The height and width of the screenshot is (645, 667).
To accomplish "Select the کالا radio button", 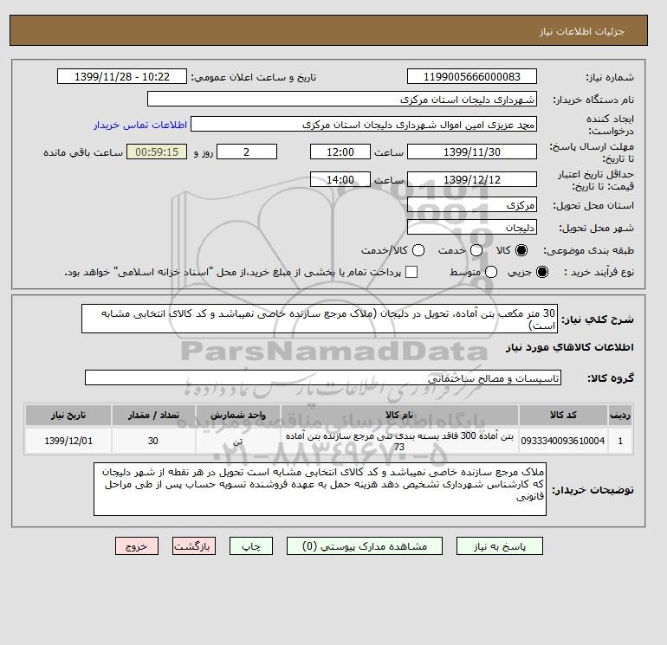I will pyautogui.click(x=521, y=250).
